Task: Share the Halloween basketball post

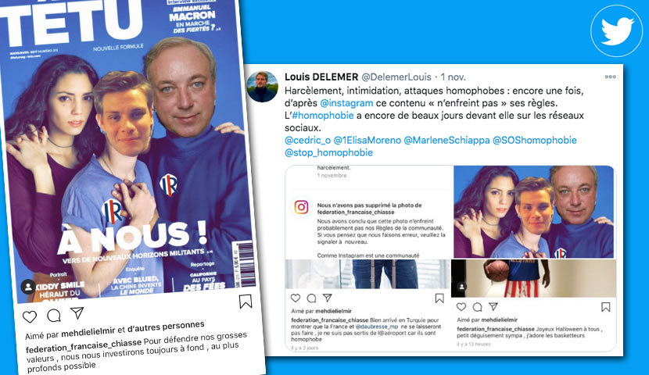Action: pyautogui.click(x=493, y=306)
